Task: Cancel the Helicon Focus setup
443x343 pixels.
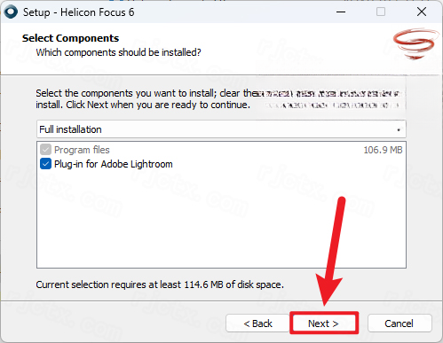Action: click(x=399, y=324)
